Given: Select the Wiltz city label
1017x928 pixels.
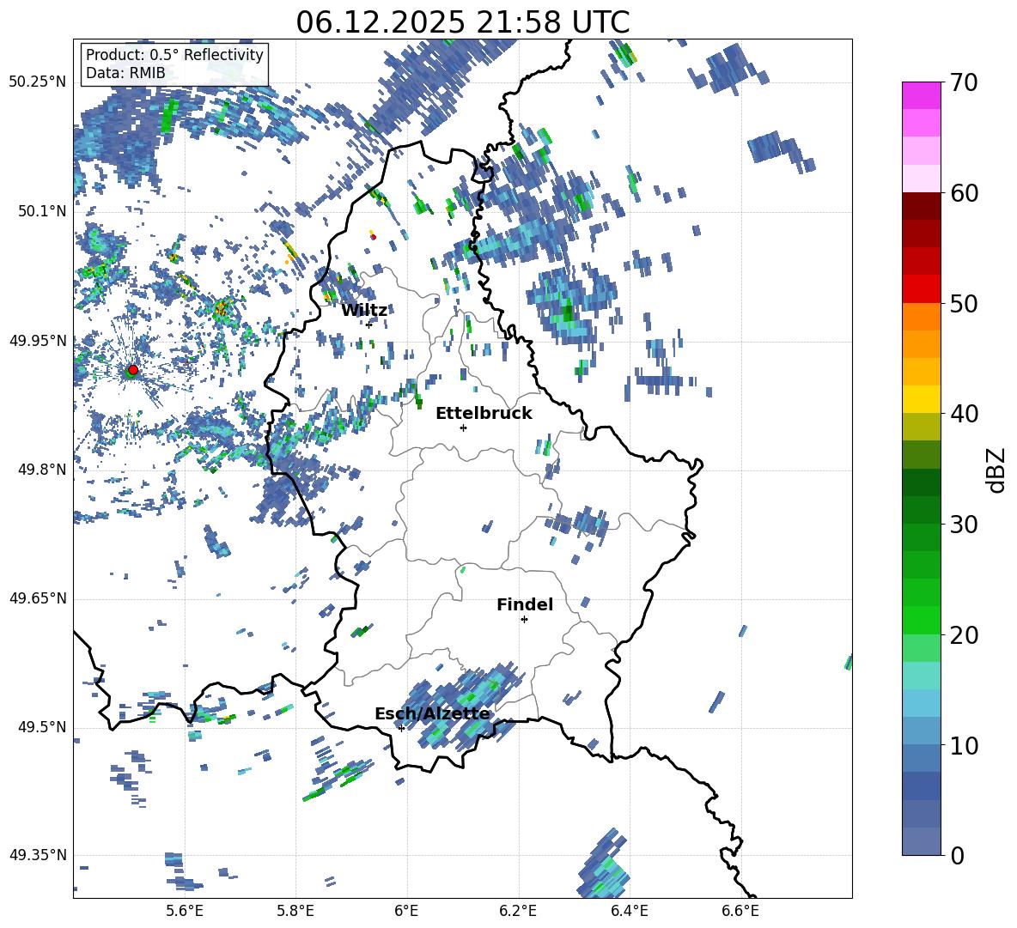Looking at the screenshot, I should (364, 311).
